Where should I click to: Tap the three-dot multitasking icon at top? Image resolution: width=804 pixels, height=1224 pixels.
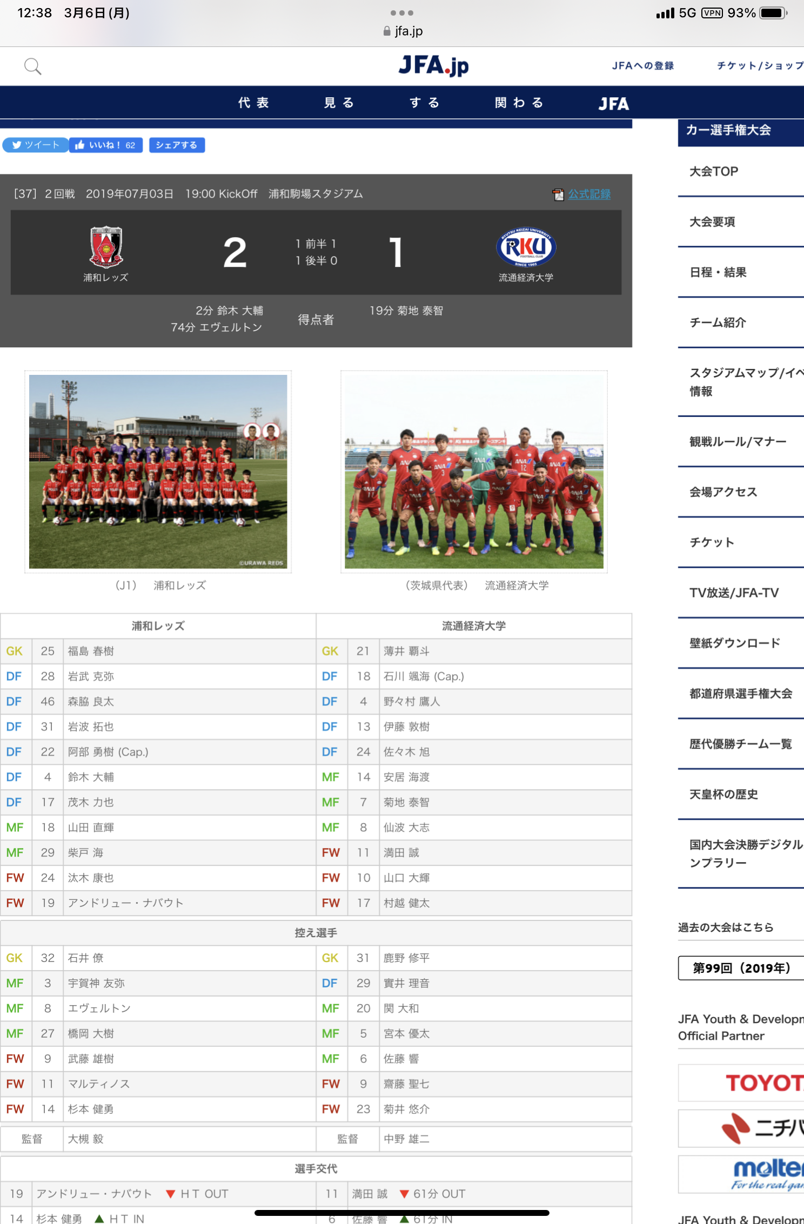click(402, 12)
